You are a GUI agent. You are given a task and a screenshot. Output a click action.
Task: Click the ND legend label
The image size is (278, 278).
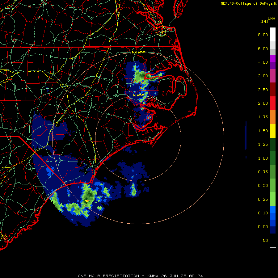point(265,241)
